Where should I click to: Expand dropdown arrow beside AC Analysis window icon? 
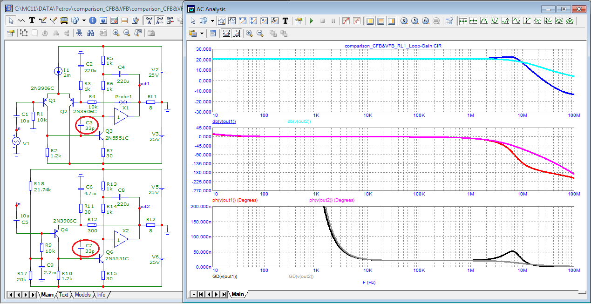tap(212, 21)
